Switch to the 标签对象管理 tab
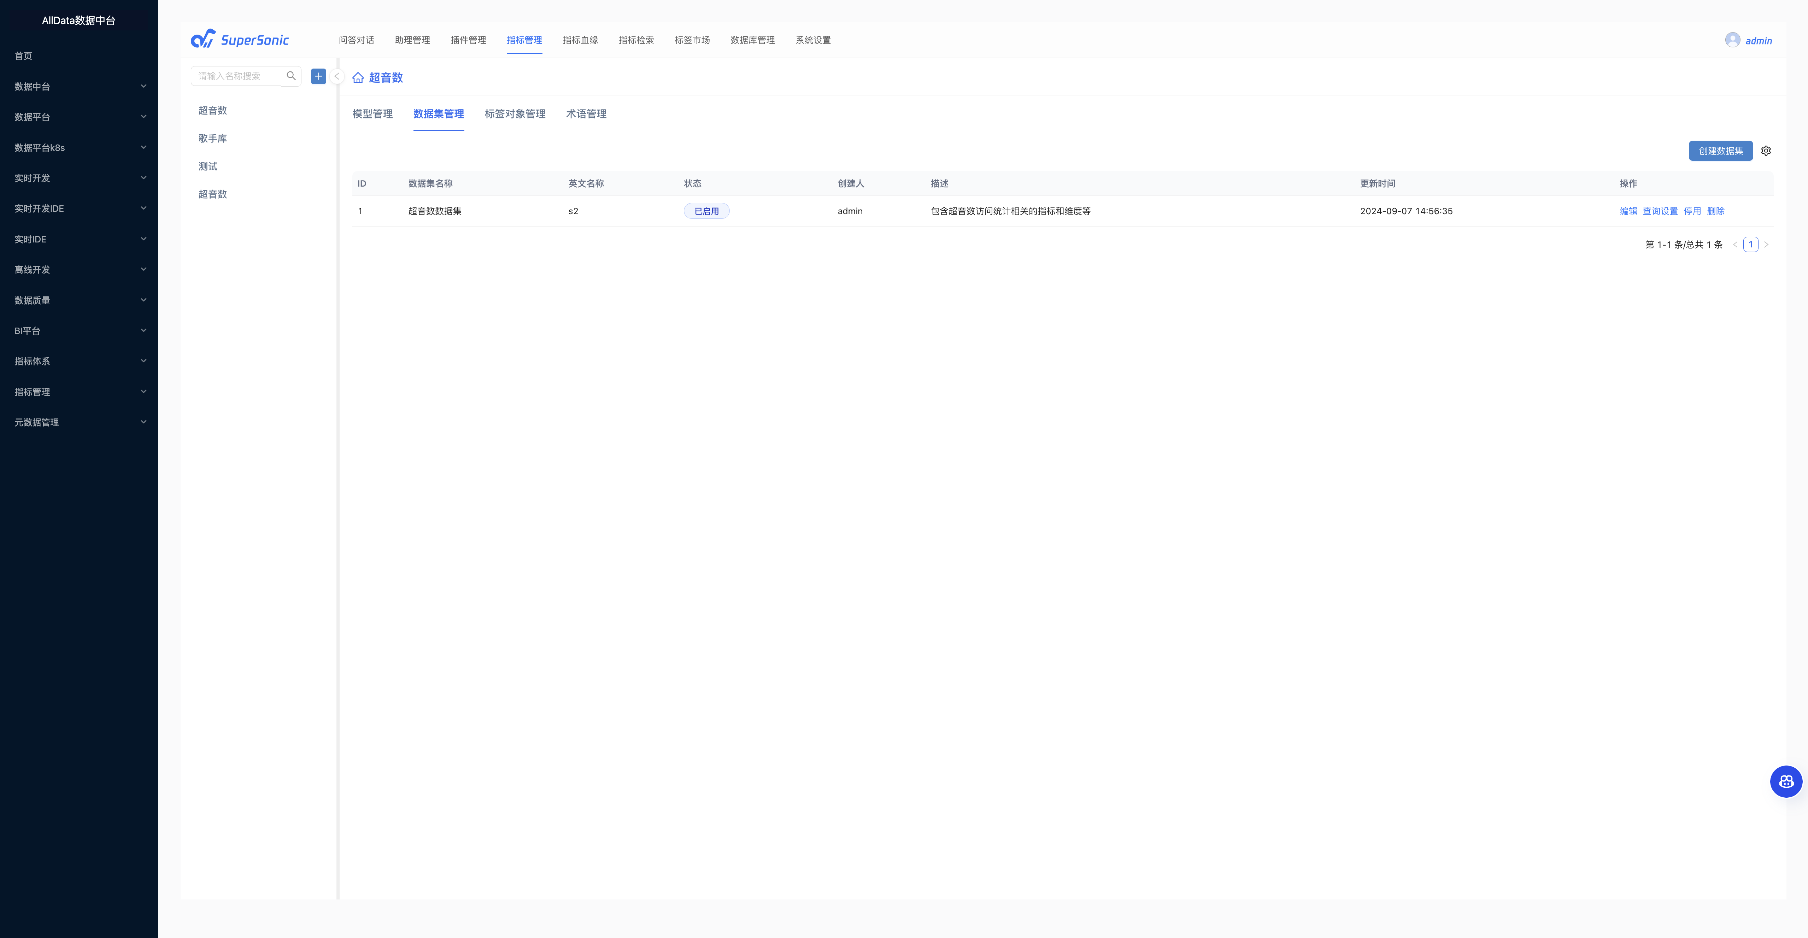1808x938 pixels. click(515, 114)
